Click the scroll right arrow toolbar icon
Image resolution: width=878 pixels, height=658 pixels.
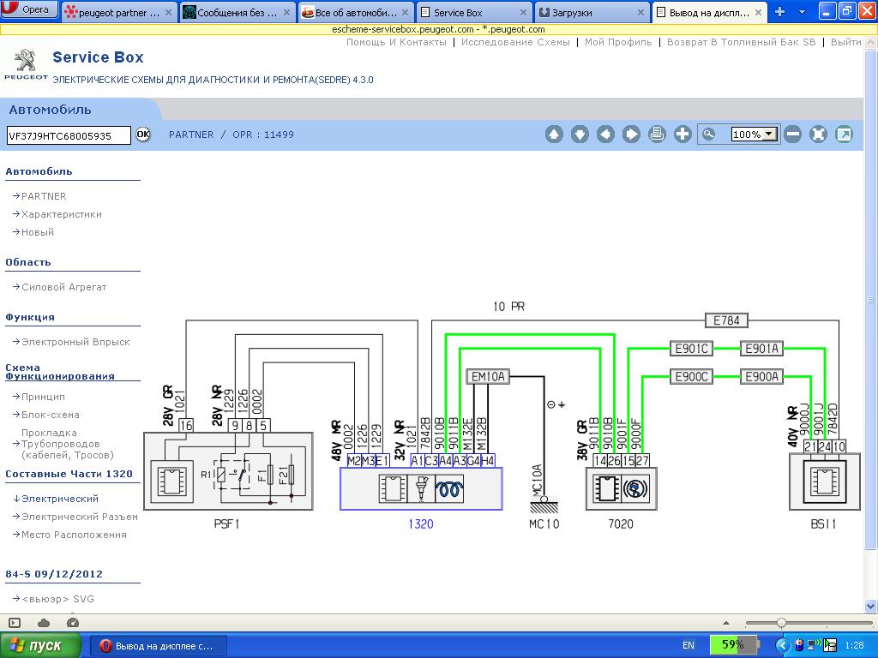coord(631,135)
